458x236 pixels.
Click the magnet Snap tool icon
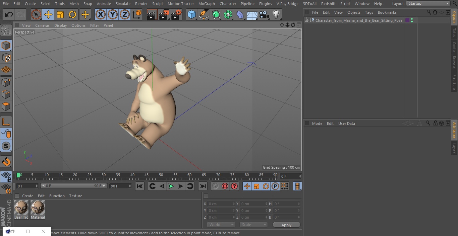pos(6,162)
